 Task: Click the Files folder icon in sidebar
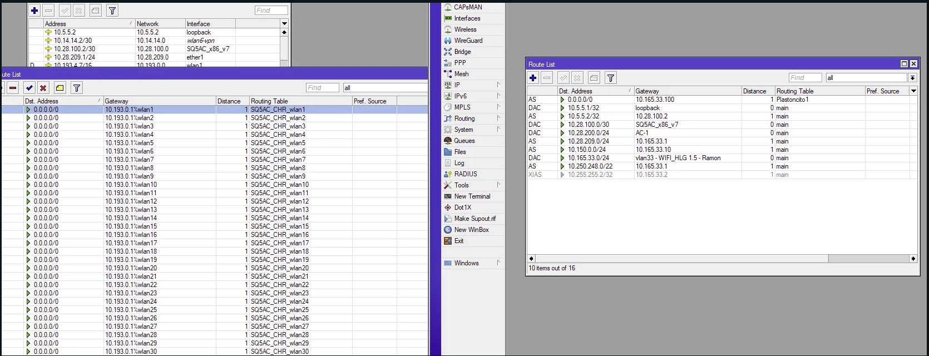448,152
